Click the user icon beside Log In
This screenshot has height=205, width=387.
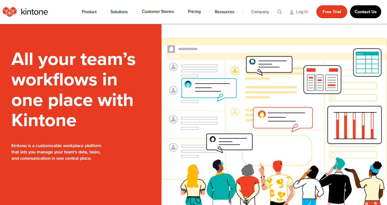click(x=292, y=12)
